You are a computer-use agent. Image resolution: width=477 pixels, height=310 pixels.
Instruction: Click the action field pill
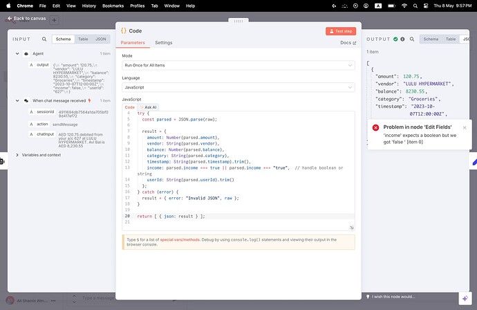[x=39, y=124]
